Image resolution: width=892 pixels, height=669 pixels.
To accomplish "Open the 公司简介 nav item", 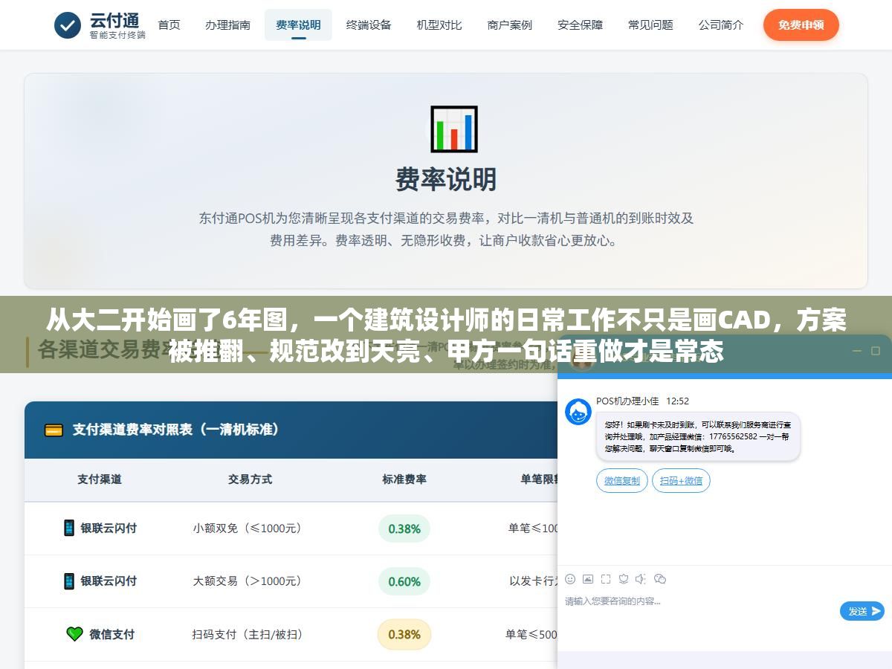I will pyautogui.click(x=721, y=25).
